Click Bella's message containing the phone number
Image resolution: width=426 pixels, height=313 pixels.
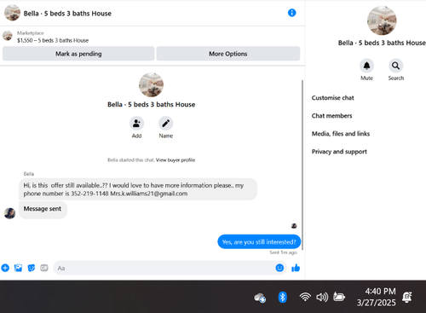click(138, 189)
